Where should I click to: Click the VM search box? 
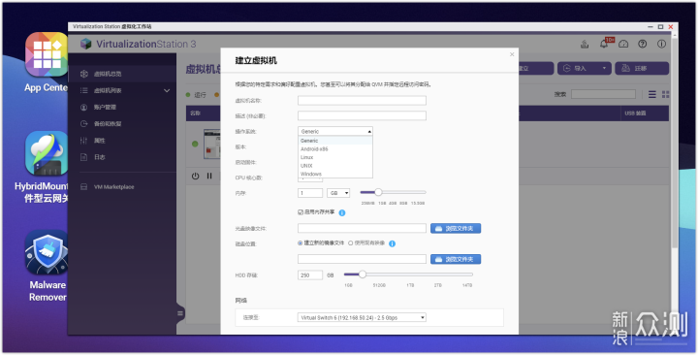603,94
